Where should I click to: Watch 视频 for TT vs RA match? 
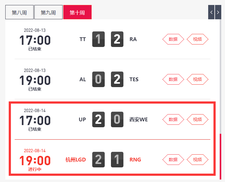pyautogui.click(x=197, y=39)
